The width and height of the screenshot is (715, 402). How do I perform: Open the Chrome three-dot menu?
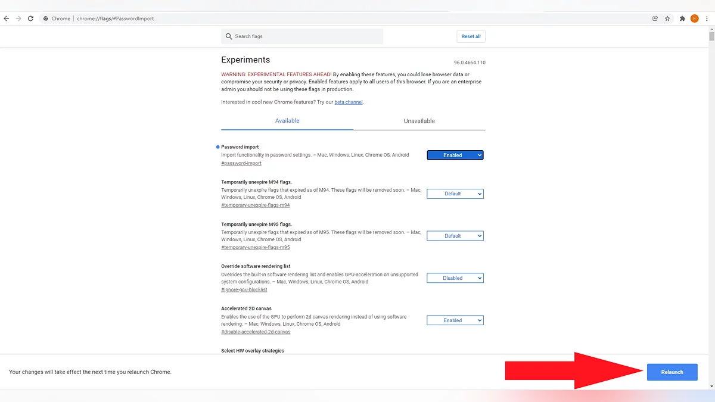(x=706, y=18)
